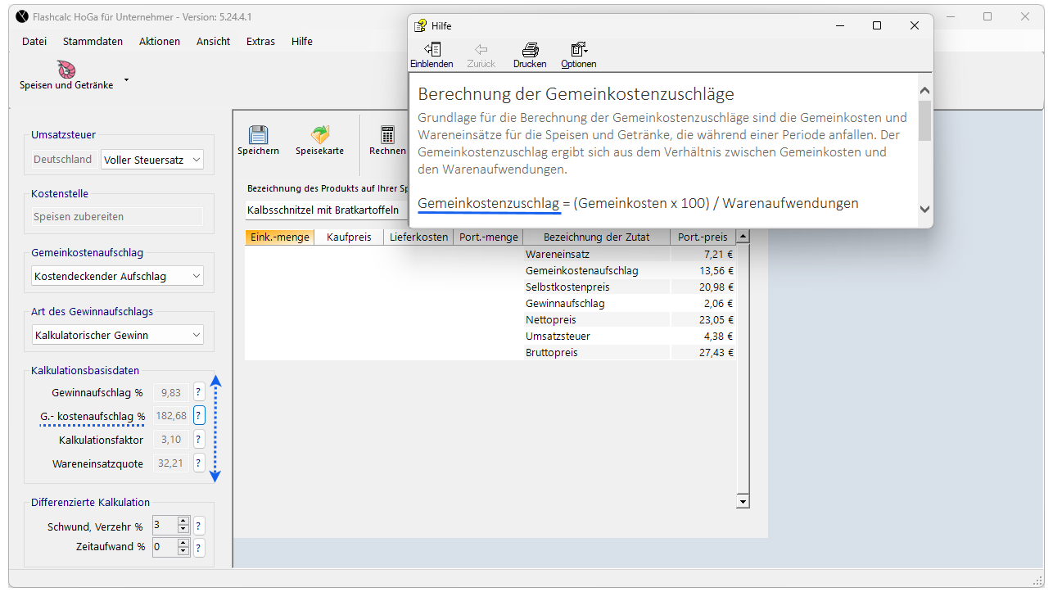Click the product name field Kalbsschnitzel
Image resolution: width=1053 pixels, height=592 pixels.
[x=325, y=210]
